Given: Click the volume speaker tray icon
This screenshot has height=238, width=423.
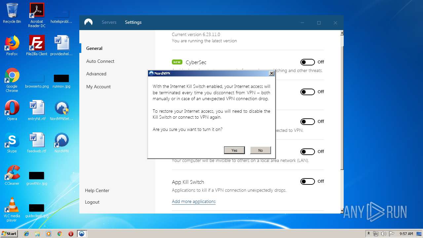Looking at the screenshot, I should (x=383, y=234).
